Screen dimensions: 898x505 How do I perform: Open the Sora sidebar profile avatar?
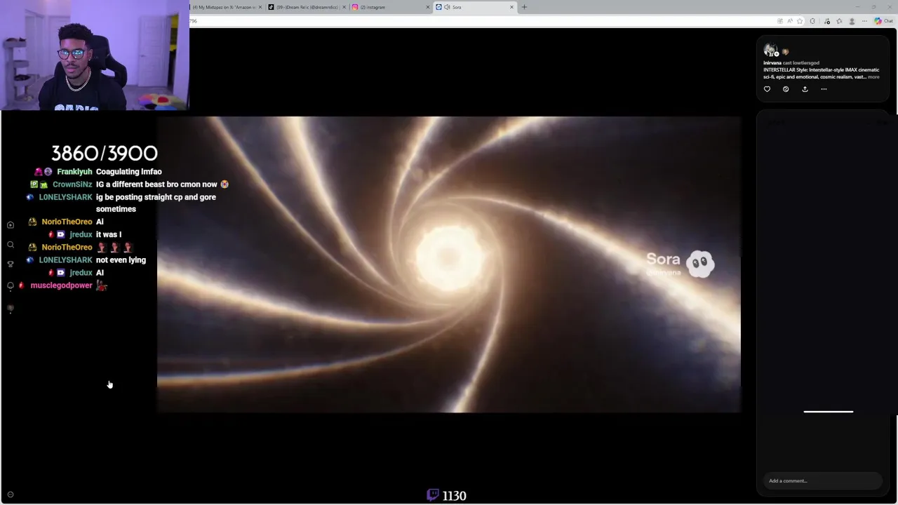tap(11, 309)
